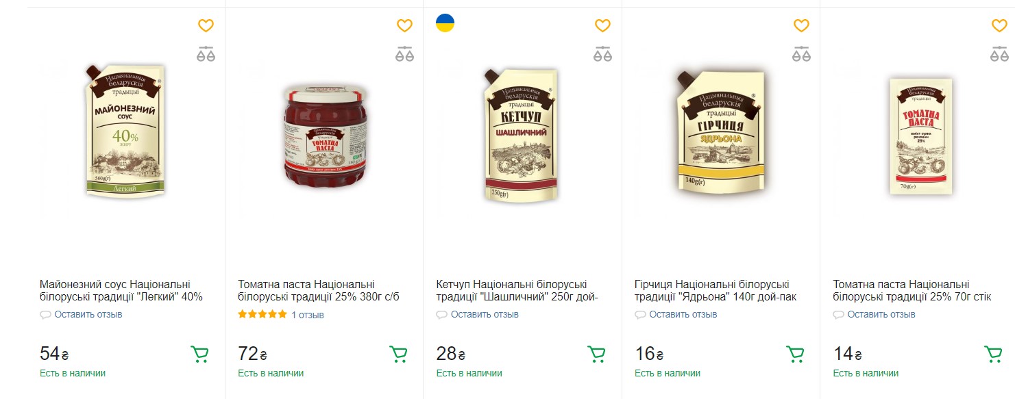The image size is (1015, 399).
Task: Click the comparison scales icon on Томатна паста 380г
Action: [404, 53]
